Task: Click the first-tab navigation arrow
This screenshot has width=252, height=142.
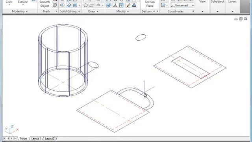Action: pyautogui.click(x=4, y=138)
